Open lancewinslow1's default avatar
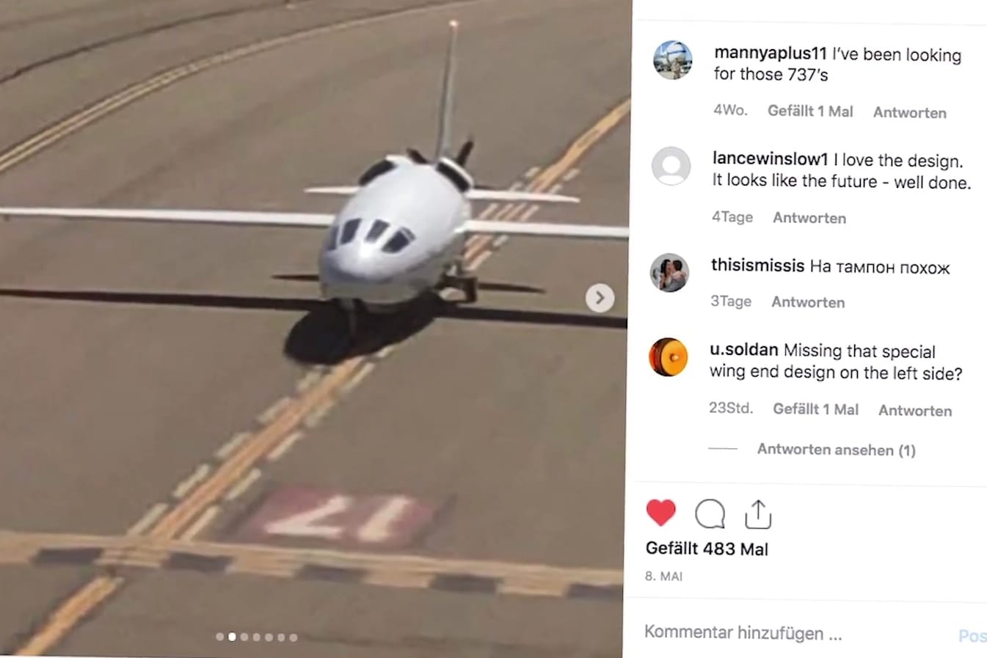 coord(671,166)
